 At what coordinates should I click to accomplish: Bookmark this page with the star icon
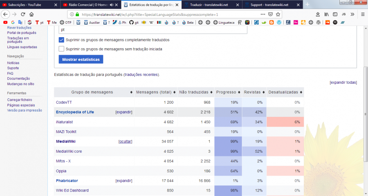click(x=278, y=14)
